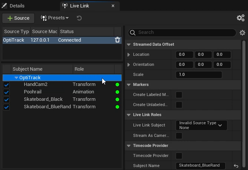The width and height of the screenshot is (248, 170).
Task: Uncheck the HandCam2 subject checkbox
Action: coord(6,85)
